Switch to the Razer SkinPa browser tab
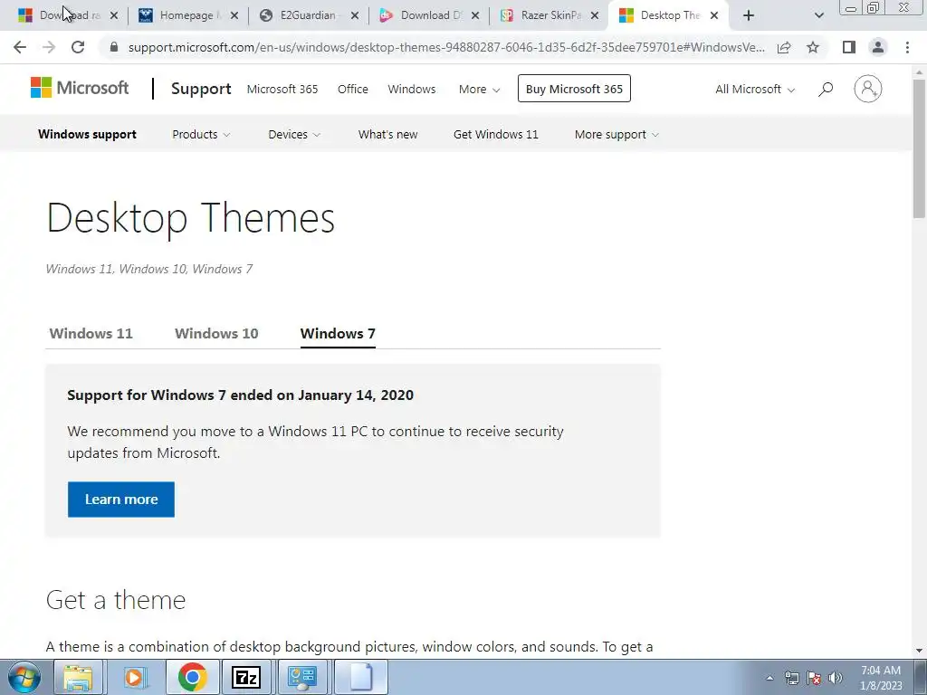 pos(550,15)
